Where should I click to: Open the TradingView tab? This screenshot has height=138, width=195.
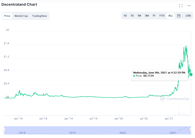point(39,16)
